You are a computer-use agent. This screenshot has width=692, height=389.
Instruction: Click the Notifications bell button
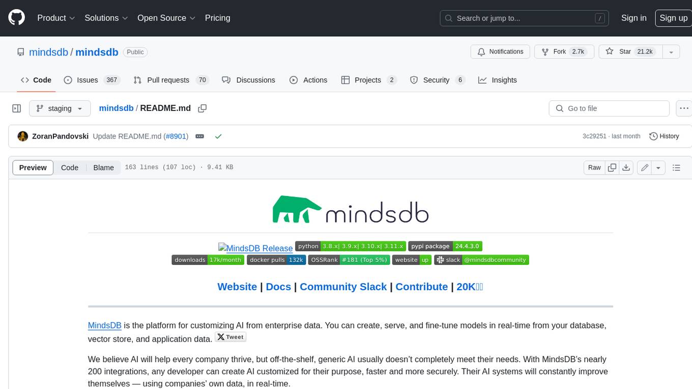(x=501, y=52)
